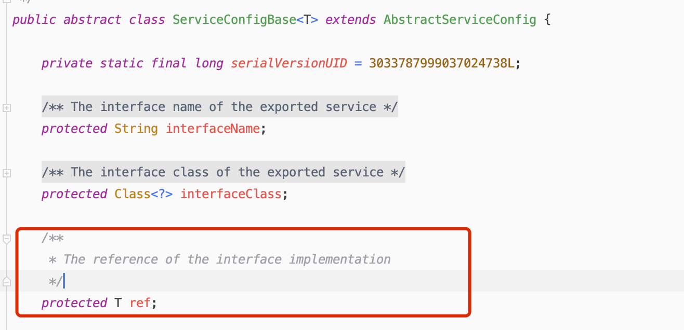The height and width of the screenshot is (330, 684).
Task: Click the reference of the interface implementation comment
Action: [227, 259]
